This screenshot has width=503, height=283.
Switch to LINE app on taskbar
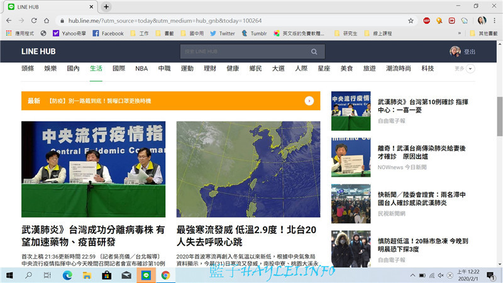pos(146,275)
